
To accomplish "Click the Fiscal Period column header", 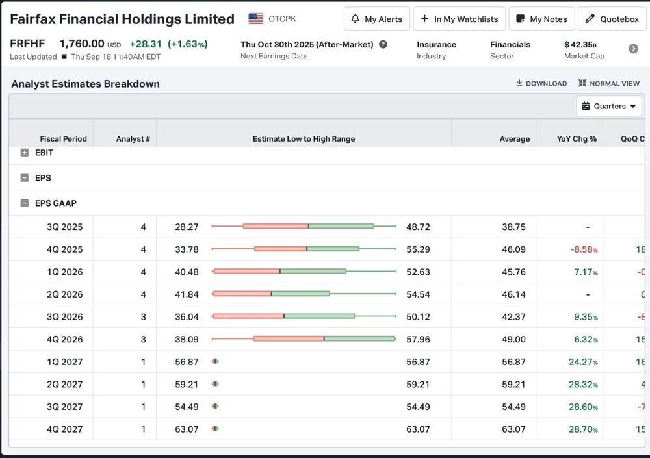I will (x=64, y=139).
